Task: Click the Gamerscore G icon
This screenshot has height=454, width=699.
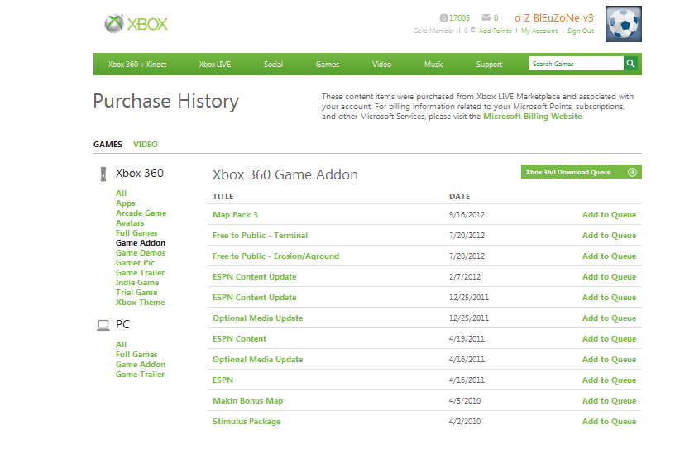Action: point(443,17)
